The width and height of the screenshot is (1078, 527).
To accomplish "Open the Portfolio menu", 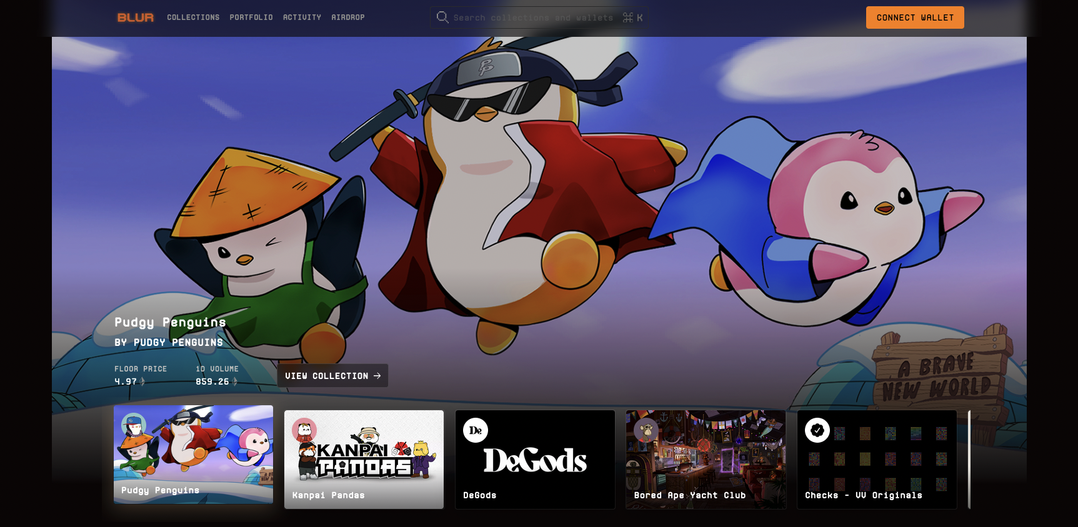I will point(251,17).
